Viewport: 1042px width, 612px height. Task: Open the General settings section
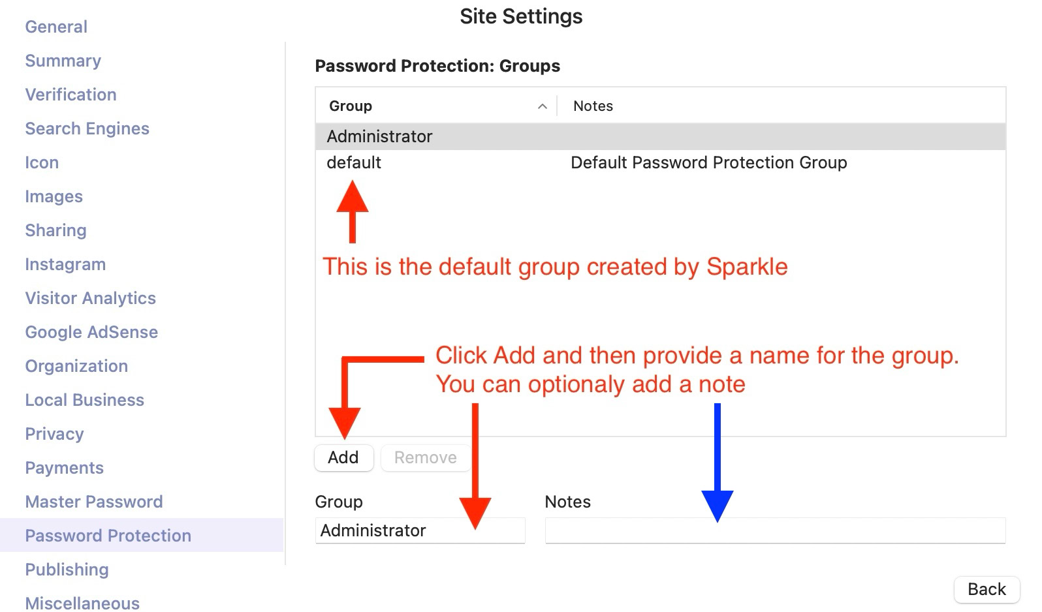click(56, 27)
